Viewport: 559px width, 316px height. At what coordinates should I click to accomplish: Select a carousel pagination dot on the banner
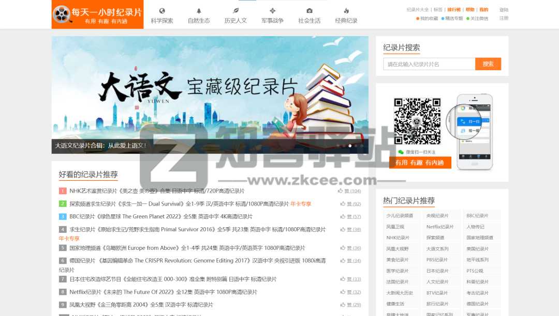(x=350, y=146)
